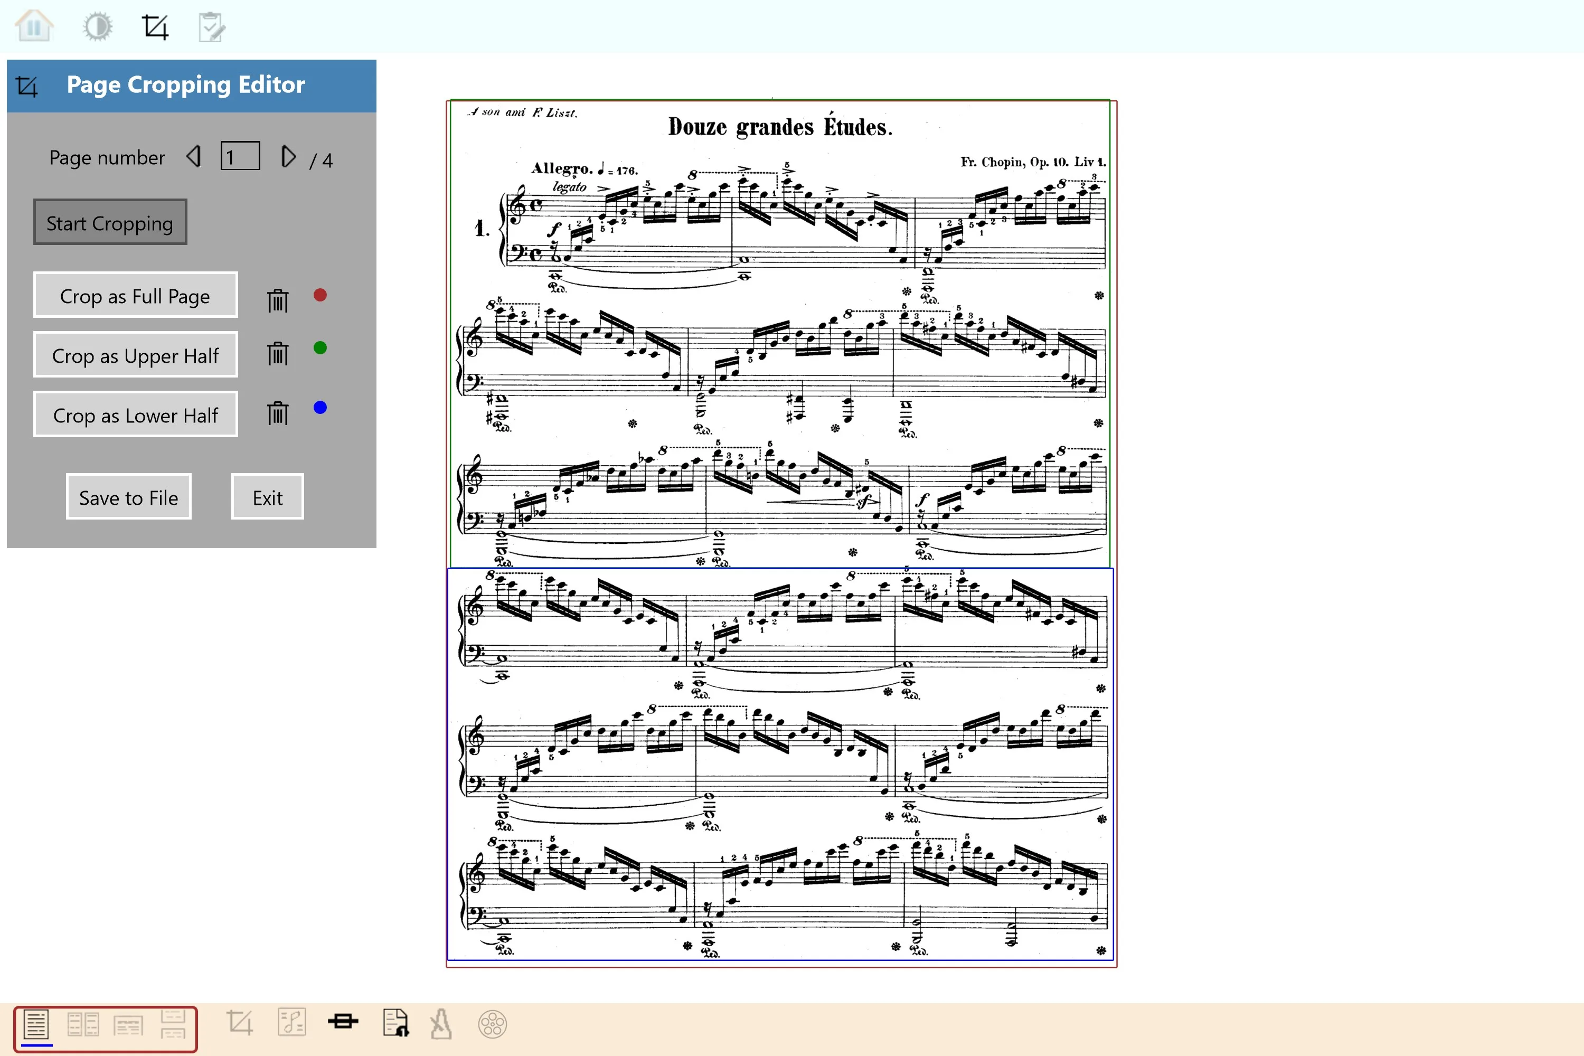Click the Fr. Chopin, Op. 10 credit text
The height and width of the screenshot is (1056, 1584).
click(1033, 162)
